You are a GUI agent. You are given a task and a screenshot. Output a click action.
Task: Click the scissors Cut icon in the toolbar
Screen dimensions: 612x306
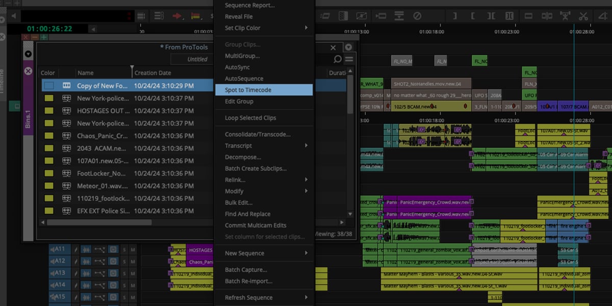(x=584, y=16)
